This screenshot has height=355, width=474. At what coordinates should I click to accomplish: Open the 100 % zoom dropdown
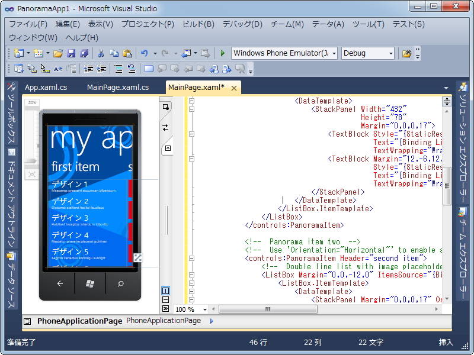(x=205, y=309)
